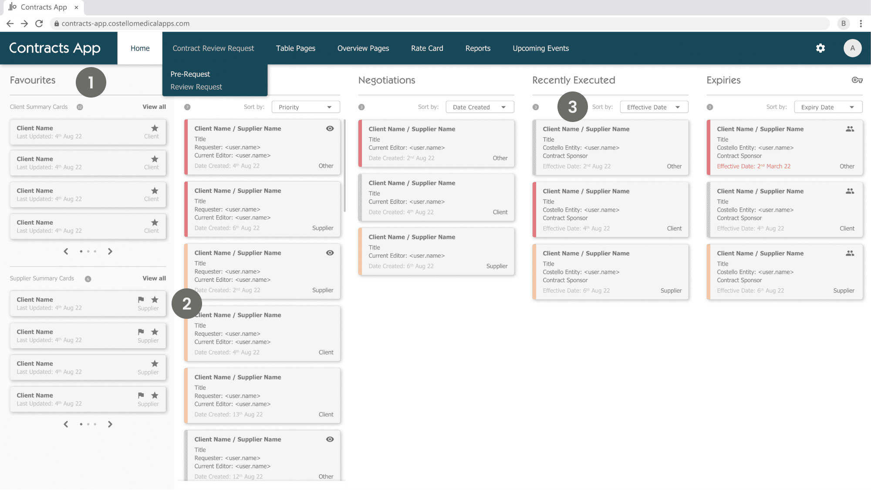Screen dimensions: 871x490
Task: Unfavourite the top Client Summary card via its star
Action: tap(155, 128)
